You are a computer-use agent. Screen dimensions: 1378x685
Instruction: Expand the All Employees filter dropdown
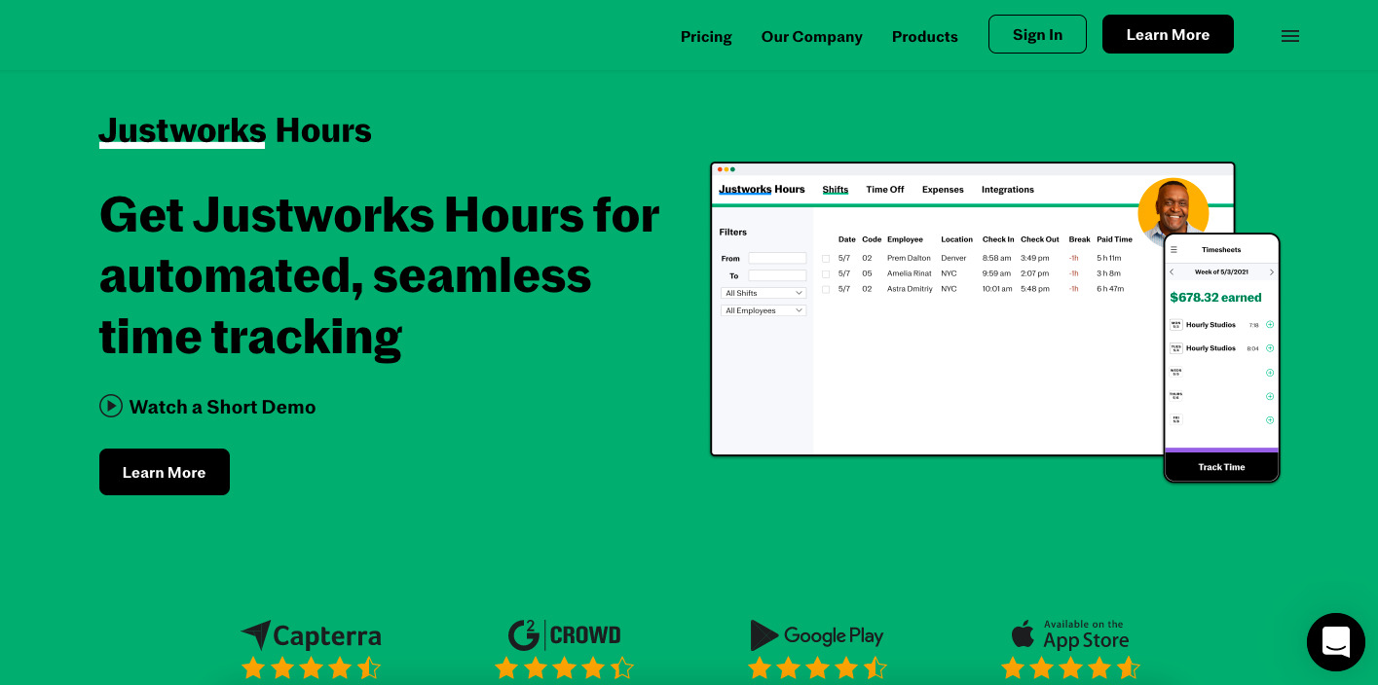point(763,310)
